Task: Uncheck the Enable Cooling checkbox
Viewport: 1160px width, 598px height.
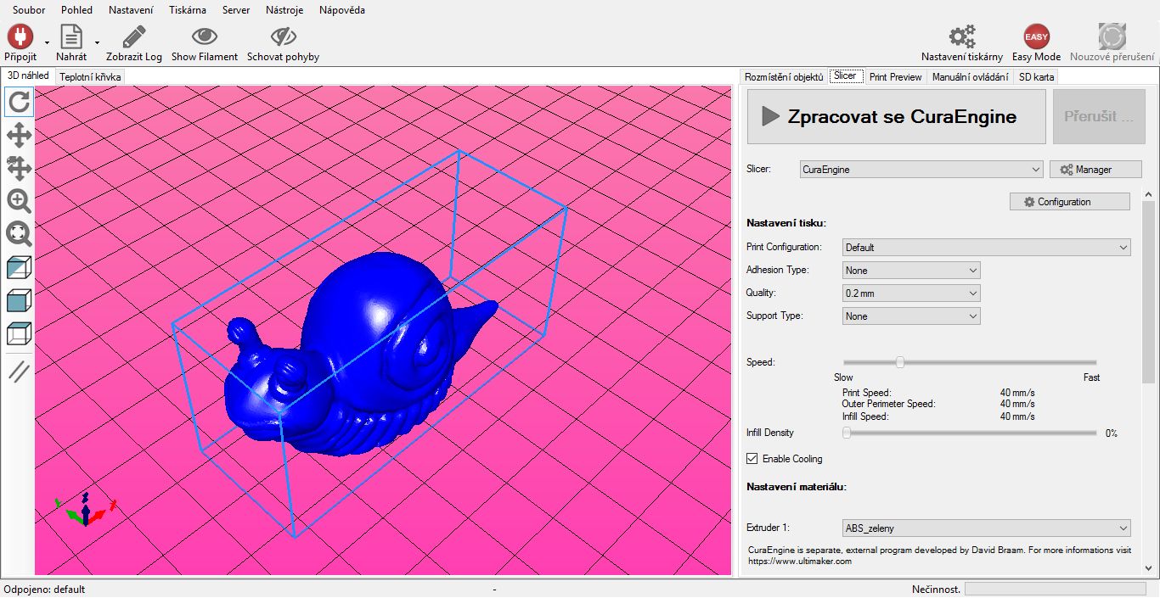Action: (x=752, y=459)
